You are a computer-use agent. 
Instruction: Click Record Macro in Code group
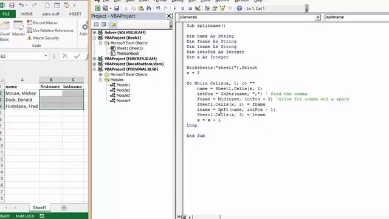(x=42, y=23)
